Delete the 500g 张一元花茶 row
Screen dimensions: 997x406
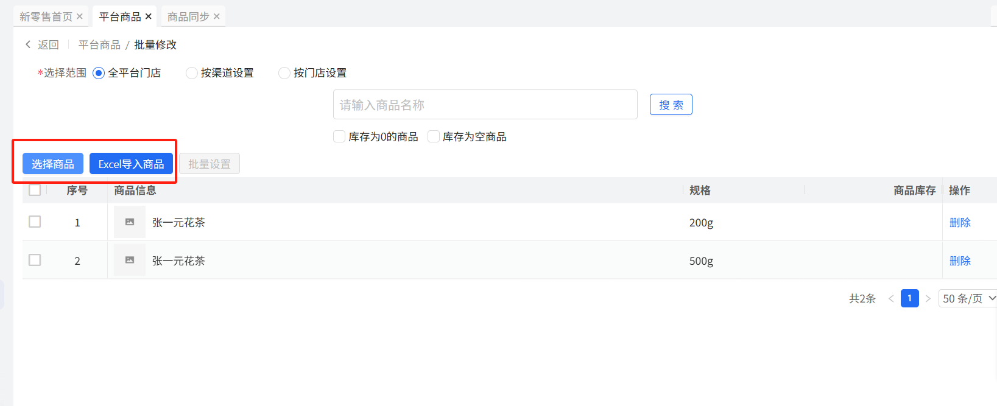pyautogui.click(x=960, y=261)
